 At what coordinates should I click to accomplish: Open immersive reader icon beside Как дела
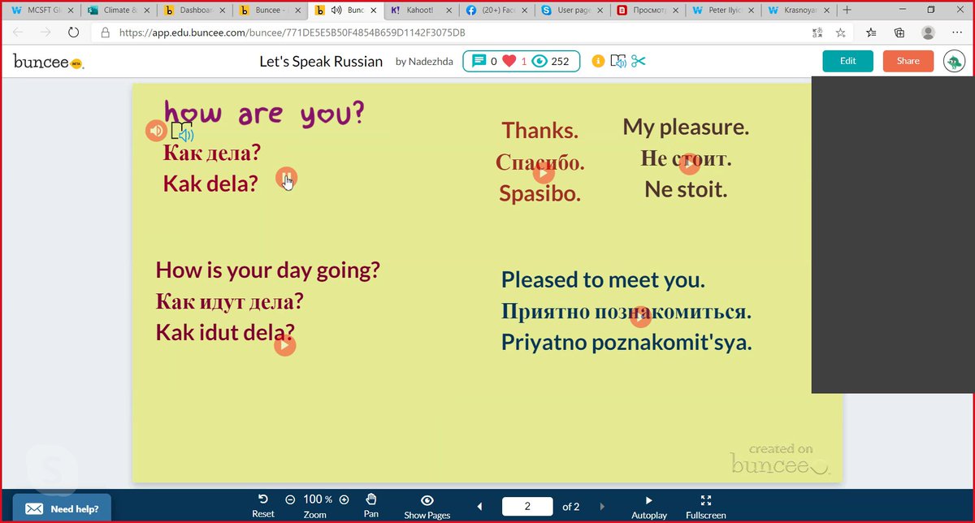point(182,132)
